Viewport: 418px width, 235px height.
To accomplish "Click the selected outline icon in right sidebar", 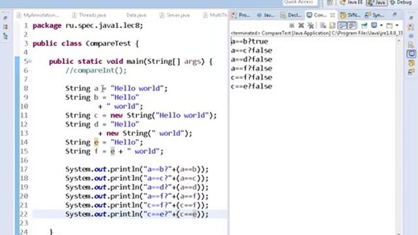I will click(411, 54).
